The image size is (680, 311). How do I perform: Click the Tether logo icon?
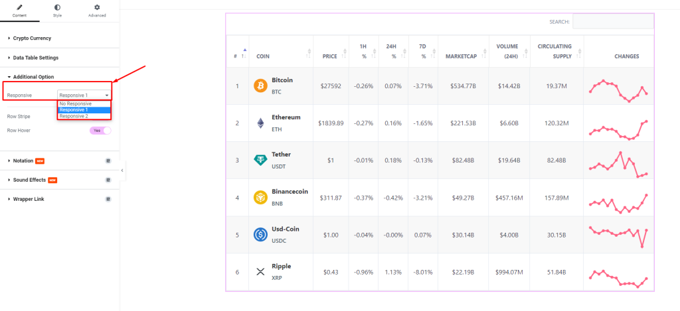point(260,160)
